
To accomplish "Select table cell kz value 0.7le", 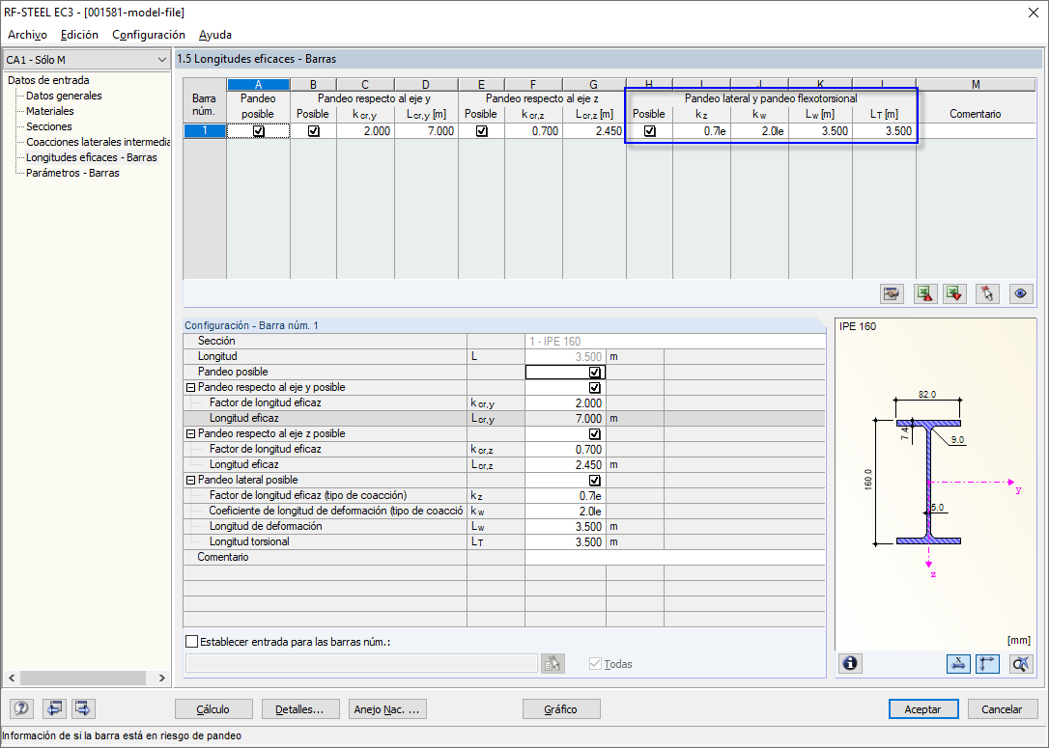I will (701, 131).
